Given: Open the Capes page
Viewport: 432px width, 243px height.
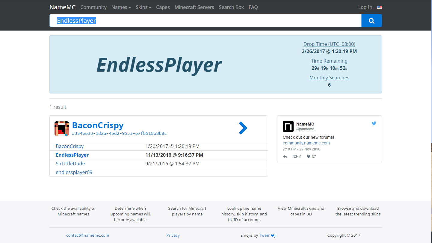Looking at the screenshot, I should point(163,7).
